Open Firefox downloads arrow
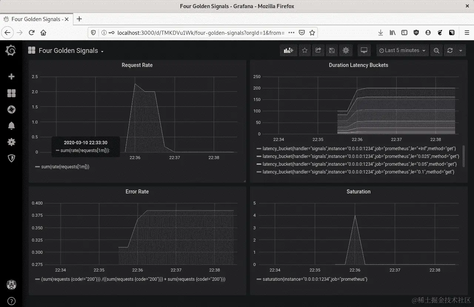The height and width of the screenshot is (307, 474). [x=380, y=33]
